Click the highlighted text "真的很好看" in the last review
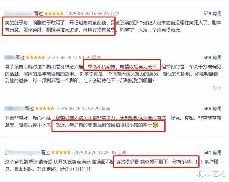Viewport: 229px width, 182px height. coord(127,162)
